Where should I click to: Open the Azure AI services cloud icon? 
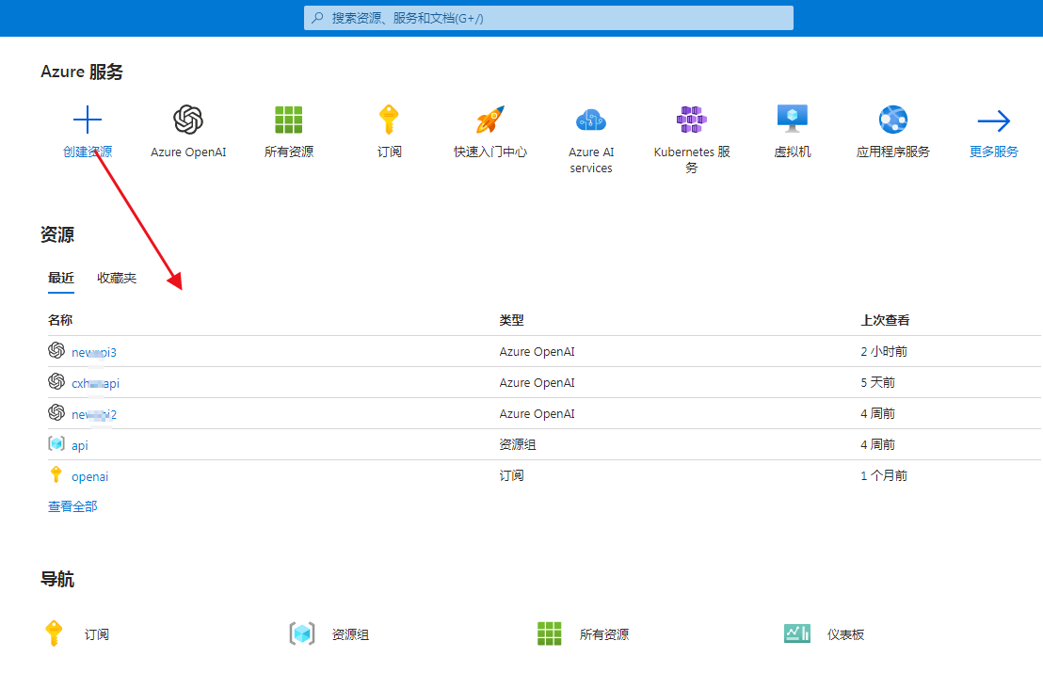(590, 120)
